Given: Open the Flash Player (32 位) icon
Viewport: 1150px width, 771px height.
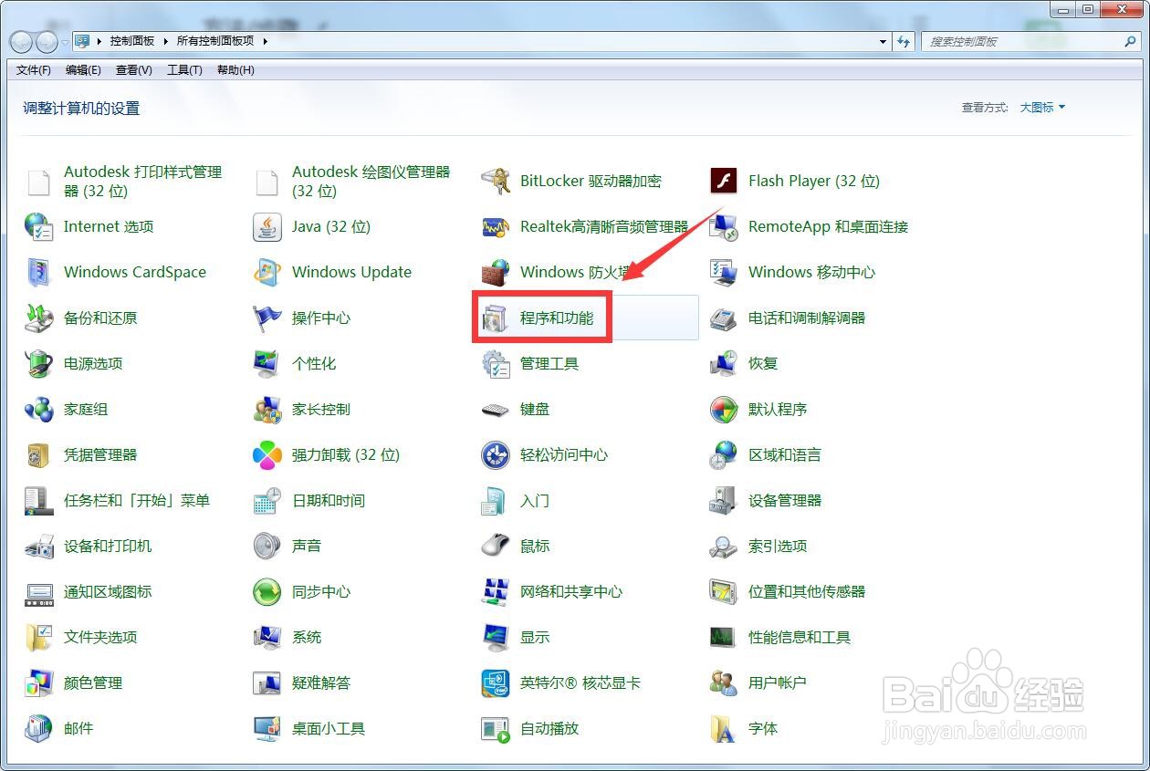Looking at the screenshot, I should click(724, 181).
